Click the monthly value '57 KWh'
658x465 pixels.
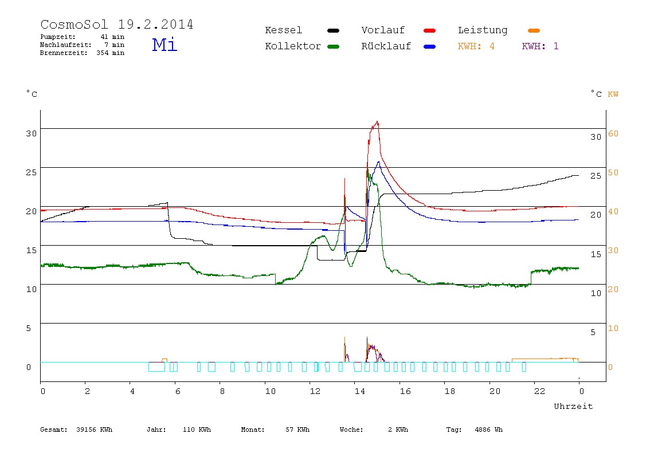click(x=297, y=429)
